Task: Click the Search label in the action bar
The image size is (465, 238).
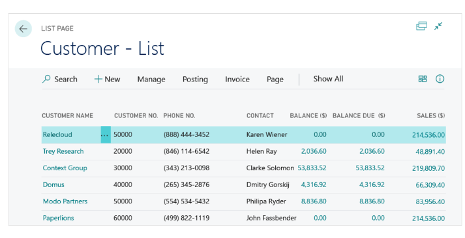Action: [65, 79]
